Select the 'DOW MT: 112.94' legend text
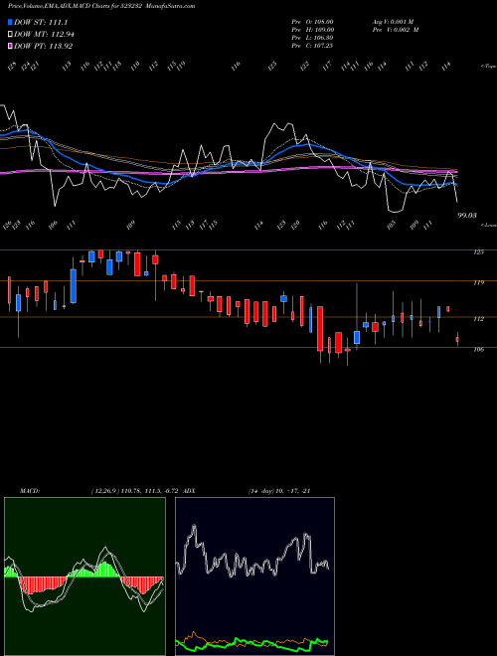Screen dimensions: 497x656 point(44,34)
